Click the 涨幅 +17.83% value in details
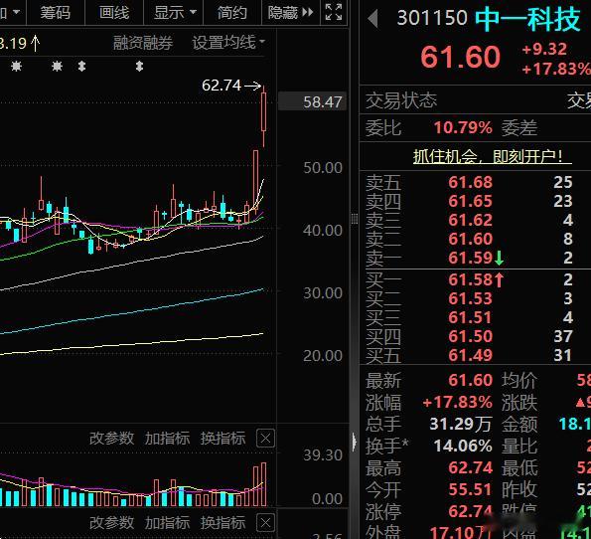Screen dimensions: 591x539 click(457, 403)
